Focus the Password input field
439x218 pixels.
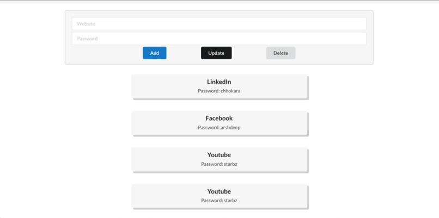point(219,39)
